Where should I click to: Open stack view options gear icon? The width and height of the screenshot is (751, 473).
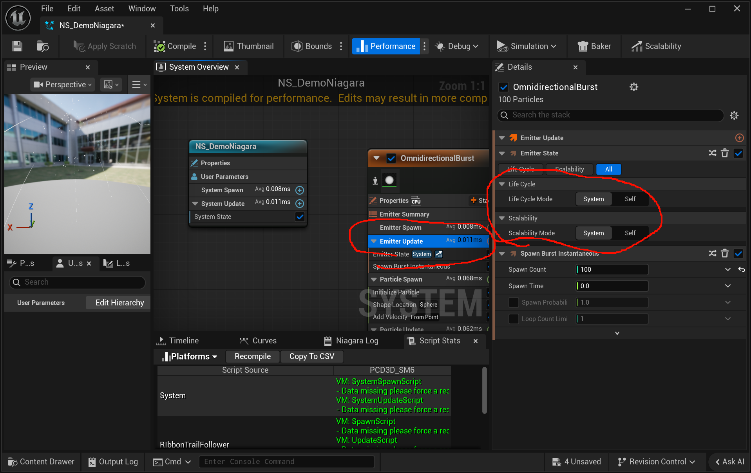click(x=734, y=115)
